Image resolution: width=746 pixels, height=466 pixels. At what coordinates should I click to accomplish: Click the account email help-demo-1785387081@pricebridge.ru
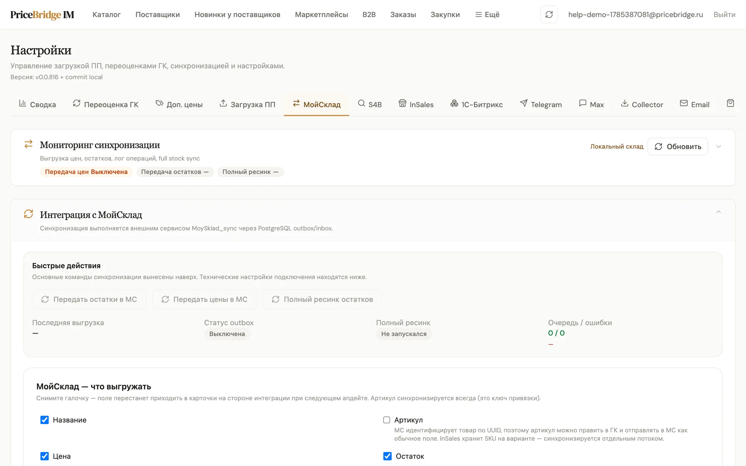point(636,15)
